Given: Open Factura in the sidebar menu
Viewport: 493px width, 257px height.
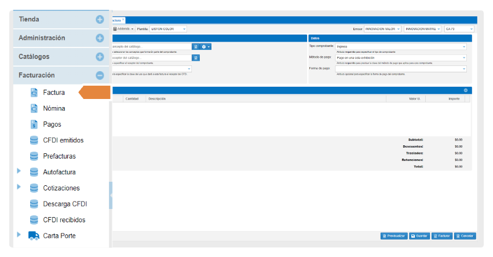Looking at the screenshot, I should tap(54, 93).
